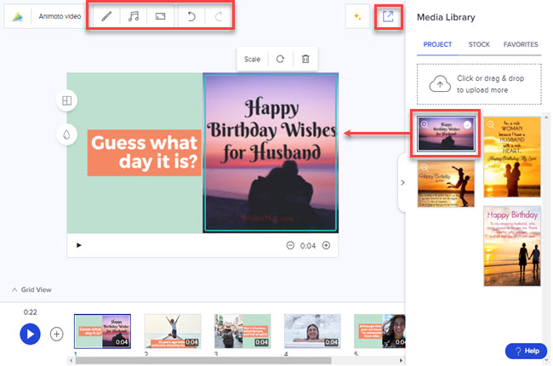Viewport: 553px width, 366px height.
Task: Play the block preview
Action: pyautogui.click(x=79, y=245)
